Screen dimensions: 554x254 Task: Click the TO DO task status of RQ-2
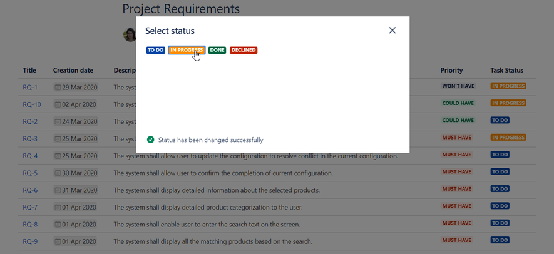pos(500,120)
